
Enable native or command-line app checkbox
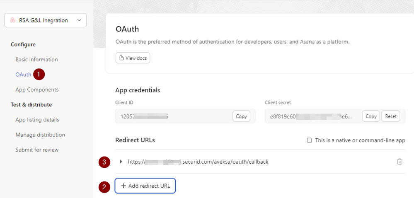pyautogui.click(x=310, y=140)
